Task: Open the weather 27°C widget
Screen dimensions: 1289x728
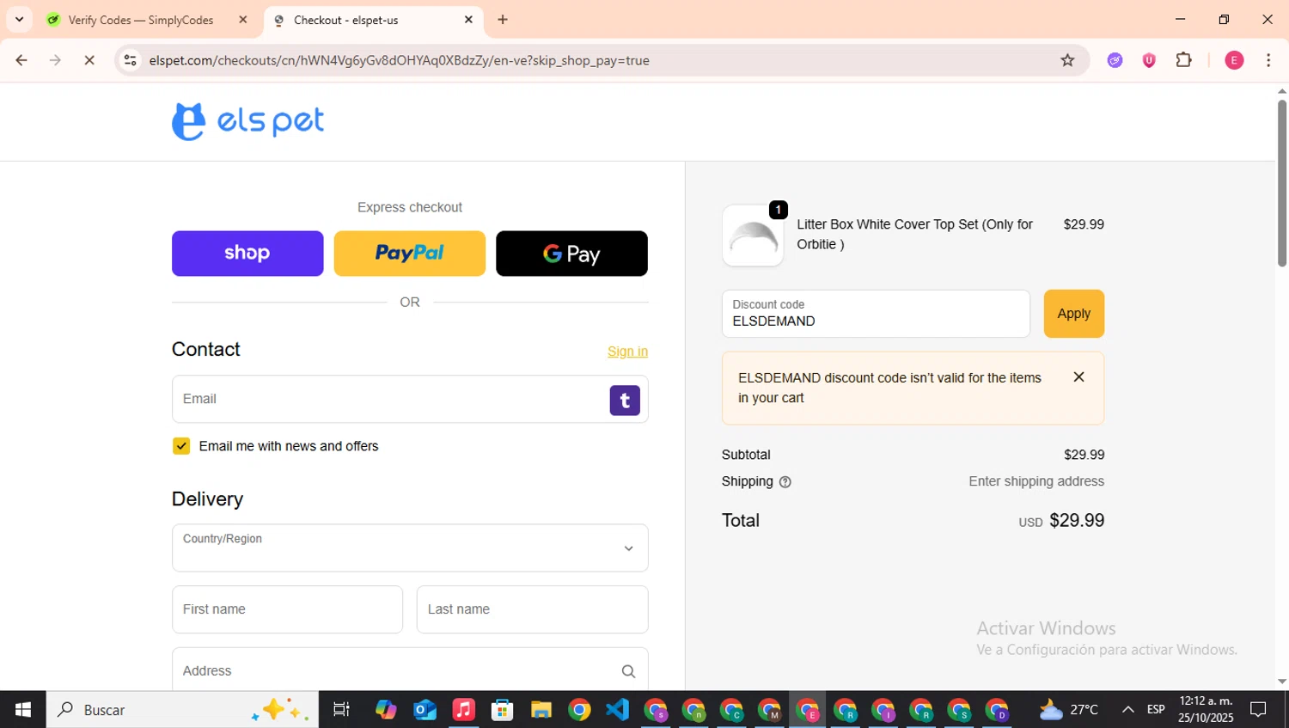Action: (1068, 710)
